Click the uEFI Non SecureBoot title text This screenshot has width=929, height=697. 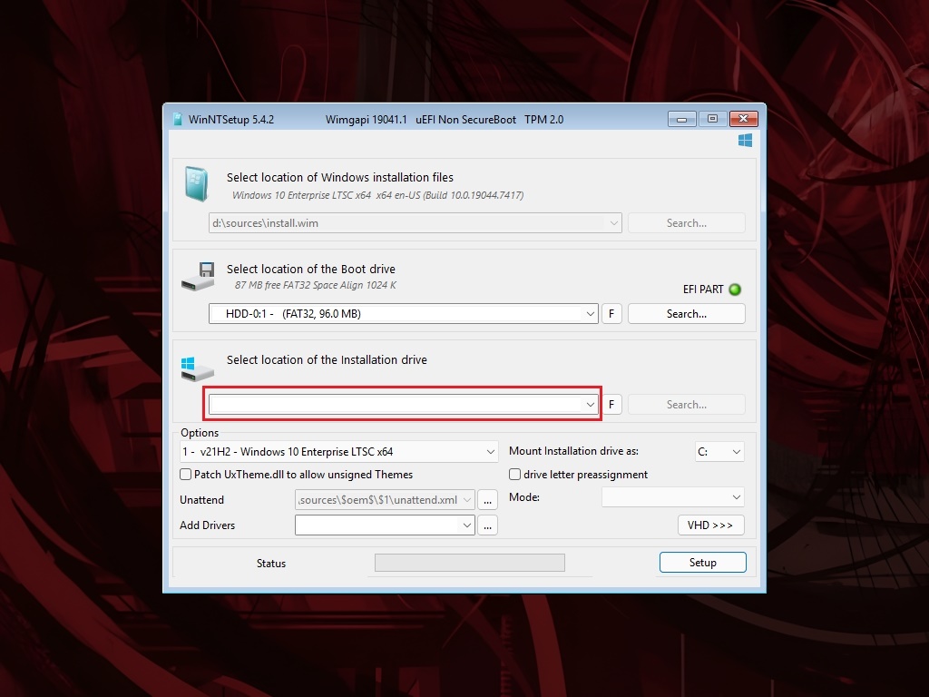465,119
